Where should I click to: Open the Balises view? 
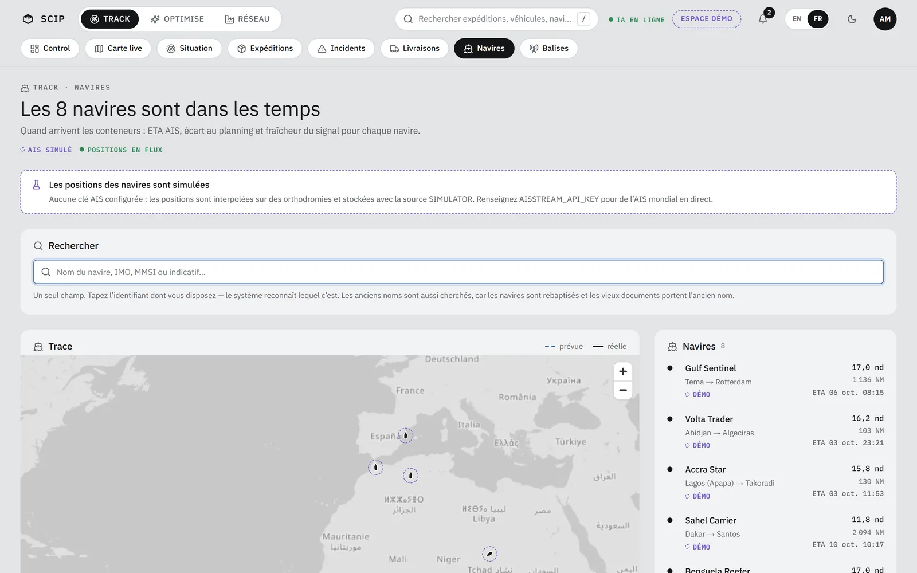pos(548,48)
